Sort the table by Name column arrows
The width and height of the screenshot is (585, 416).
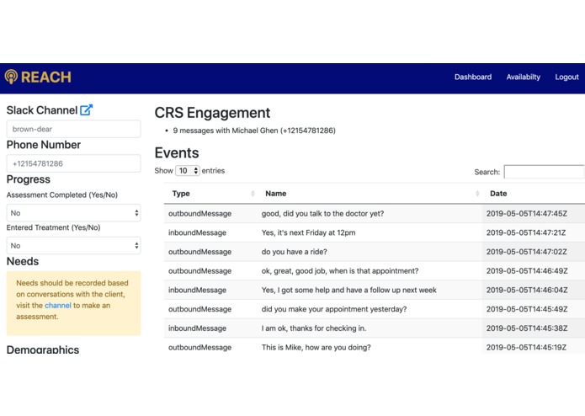[477, 193]
